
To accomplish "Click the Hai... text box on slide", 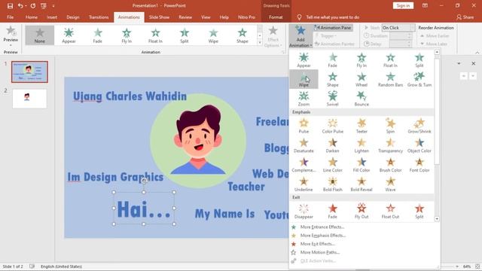I will pos(144,209).
